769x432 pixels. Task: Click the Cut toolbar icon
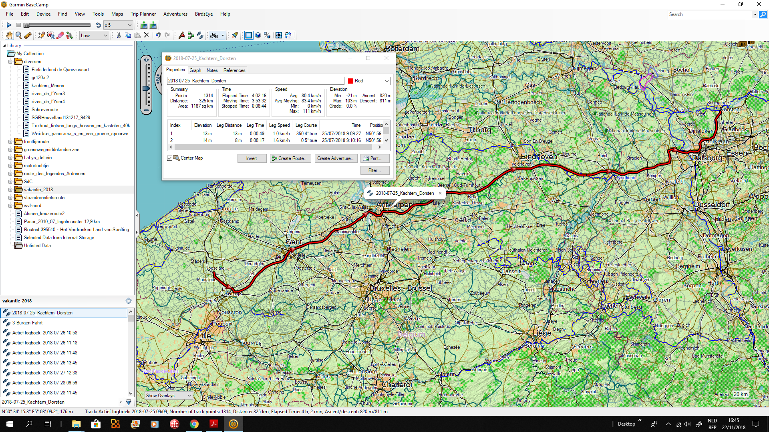(119, 35)
